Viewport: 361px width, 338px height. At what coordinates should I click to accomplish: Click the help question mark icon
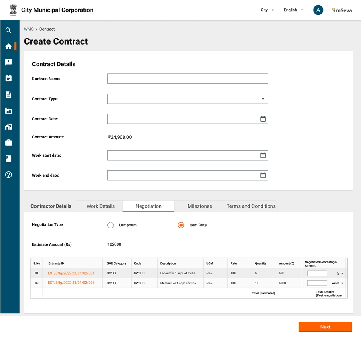tap(8, 175)
